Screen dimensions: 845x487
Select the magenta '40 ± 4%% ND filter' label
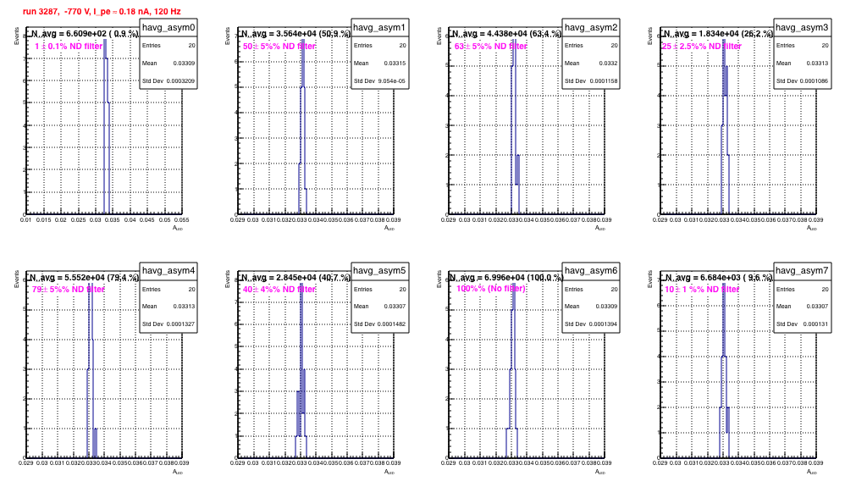pos(279,290)
